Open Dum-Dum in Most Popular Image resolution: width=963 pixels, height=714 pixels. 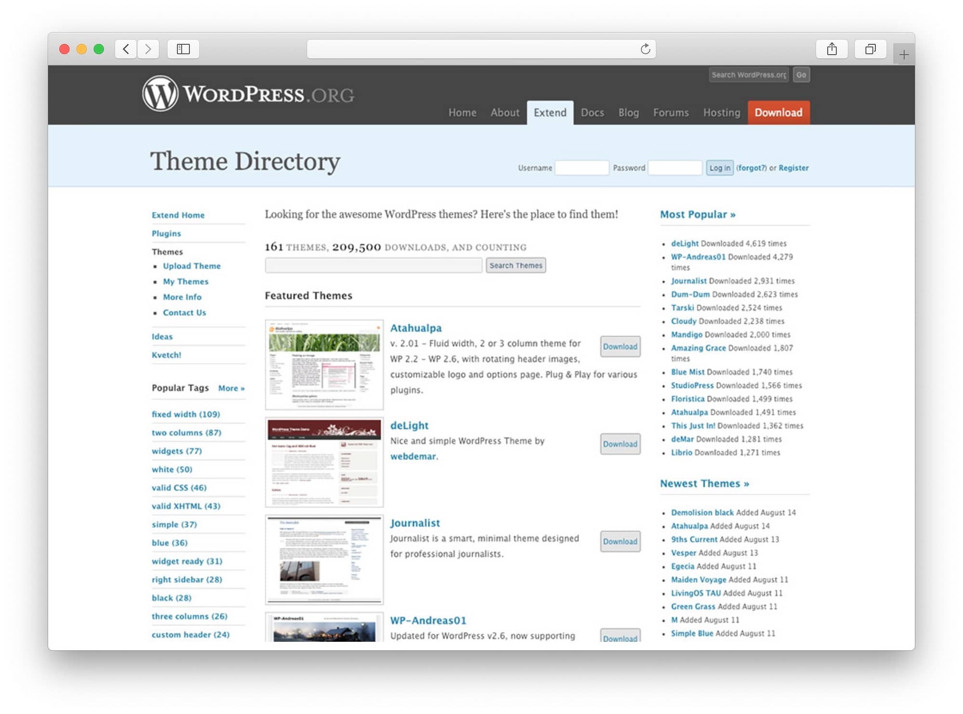690,294
